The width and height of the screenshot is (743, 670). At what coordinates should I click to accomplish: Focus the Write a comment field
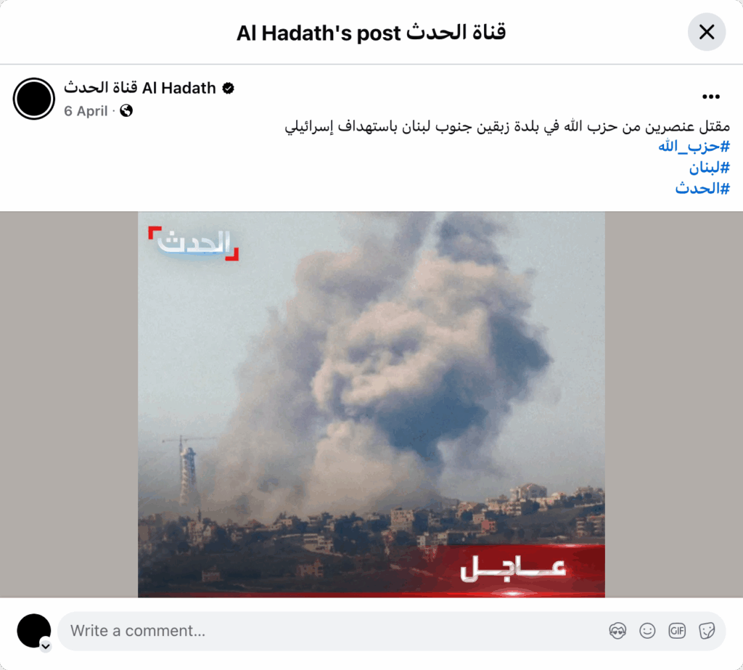click(332, 631)
